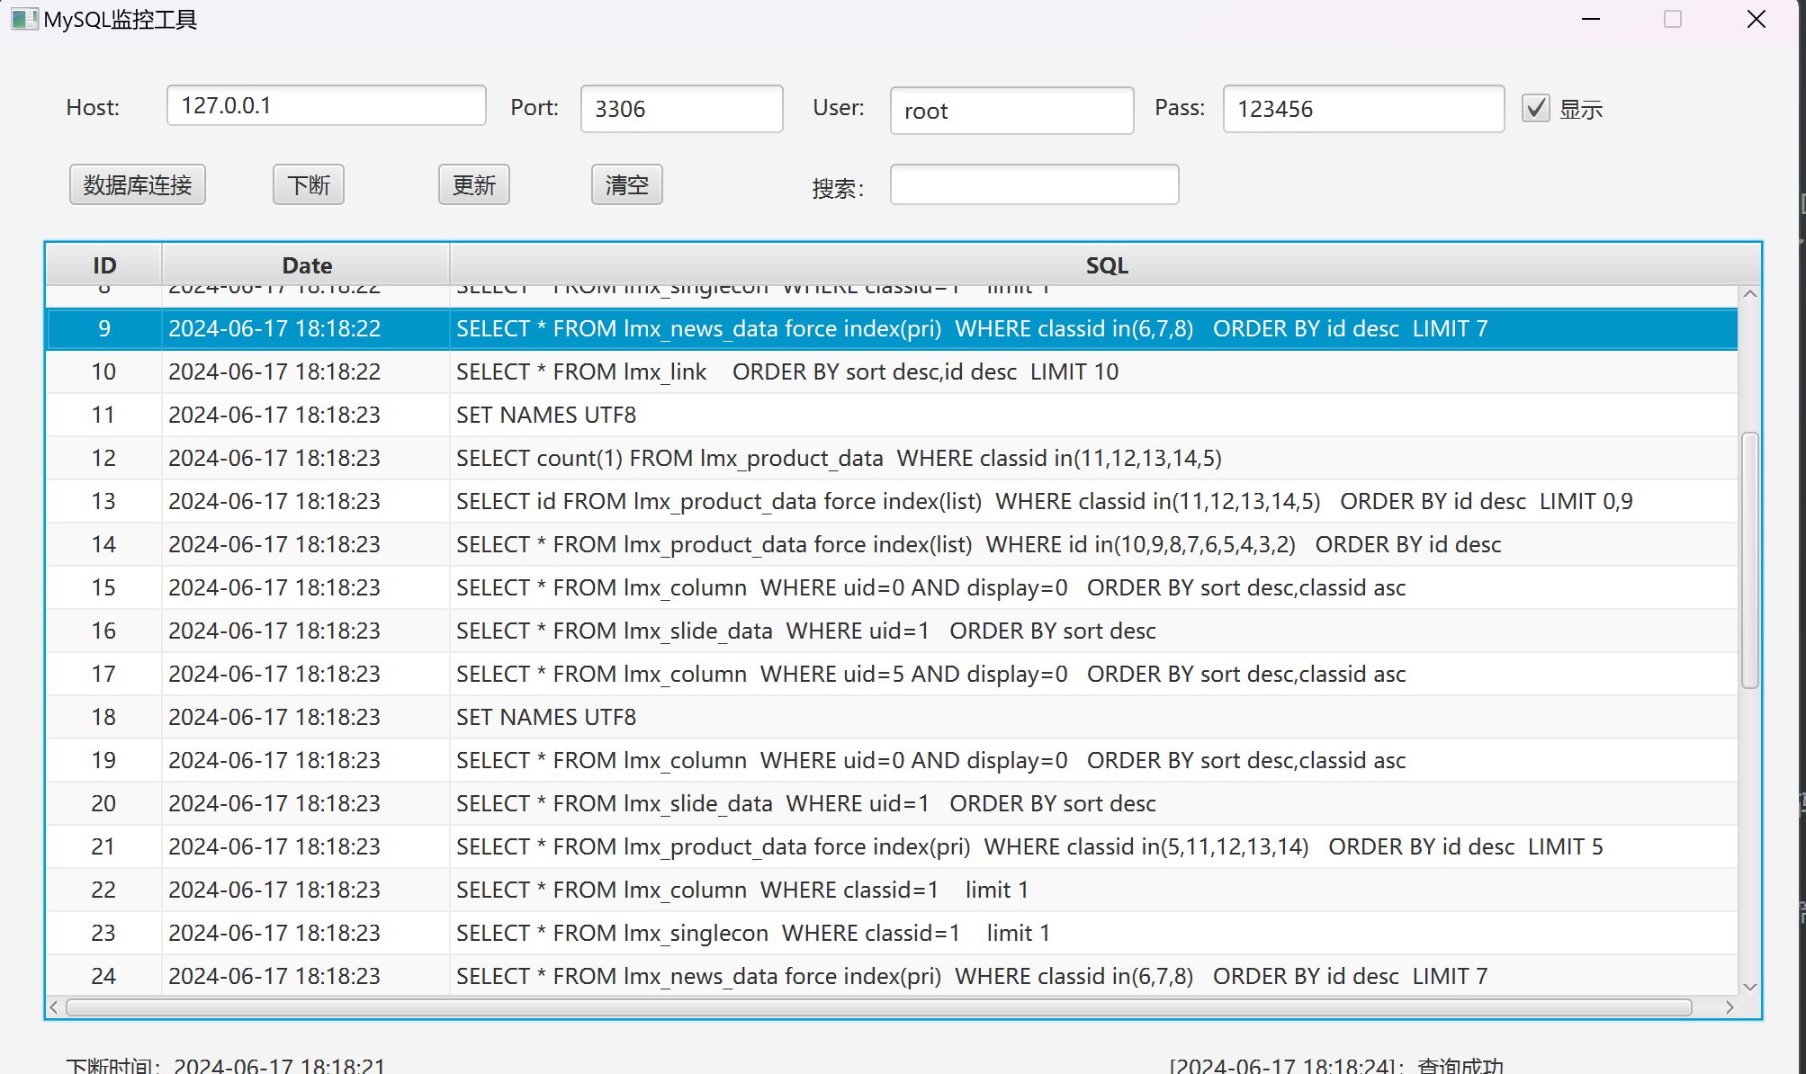Click the 下断时间 status text

[226, 1065]
